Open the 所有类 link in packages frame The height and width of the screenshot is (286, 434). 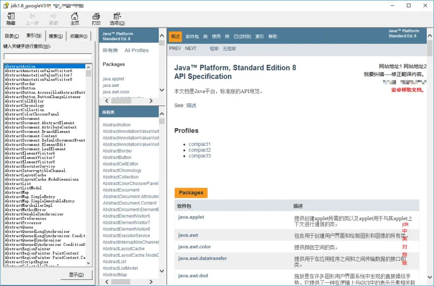(110, 50)
